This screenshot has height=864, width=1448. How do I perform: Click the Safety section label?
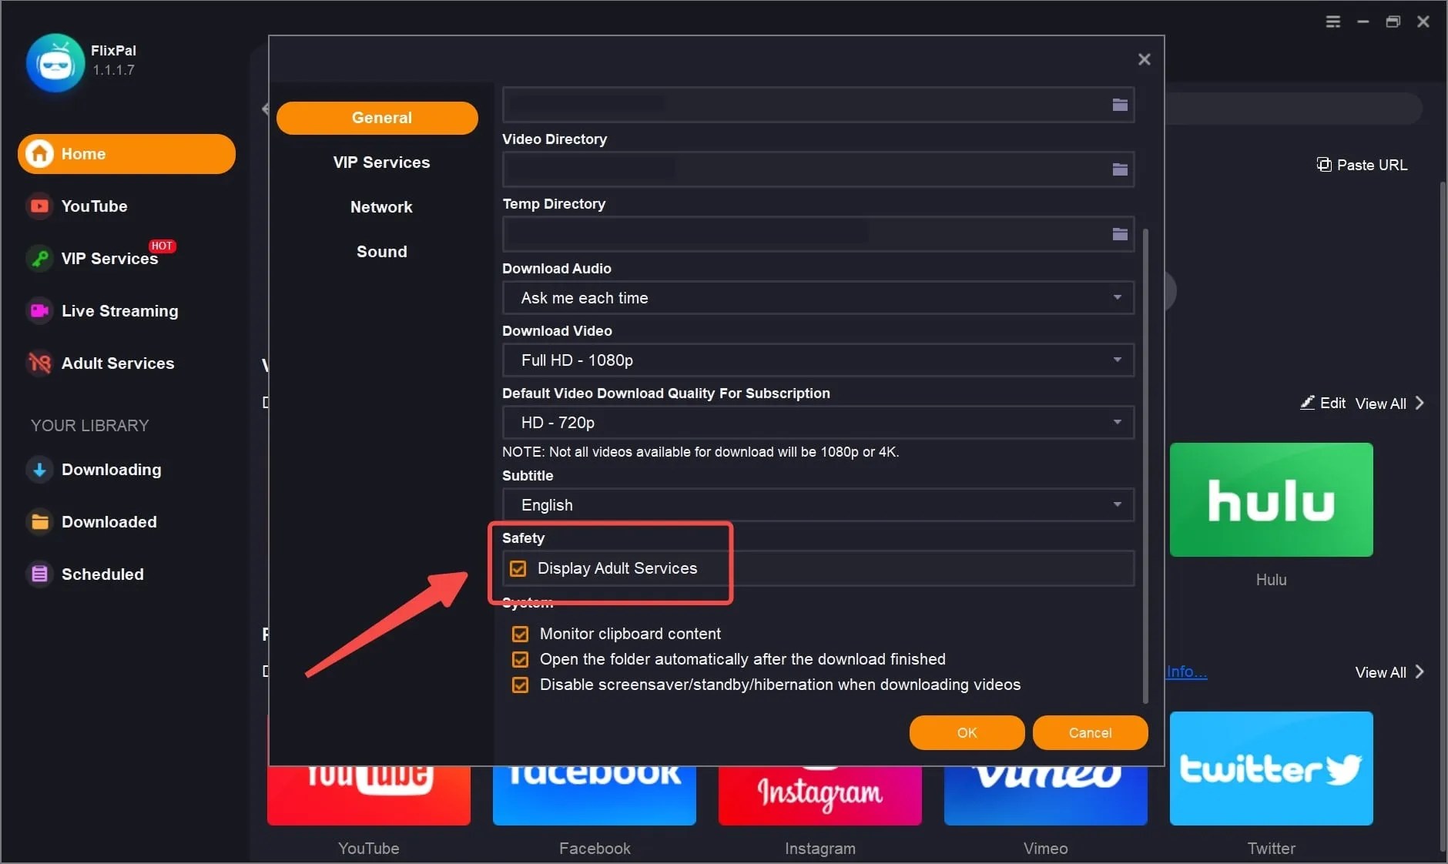tap(523, 538)
